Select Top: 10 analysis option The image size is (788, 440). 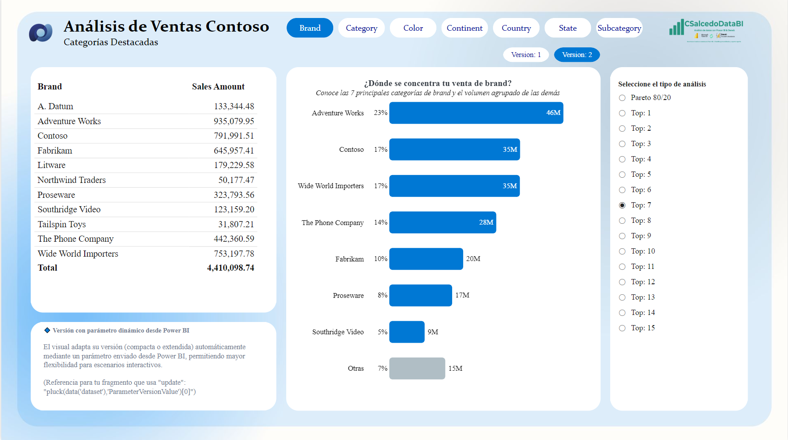622,251
